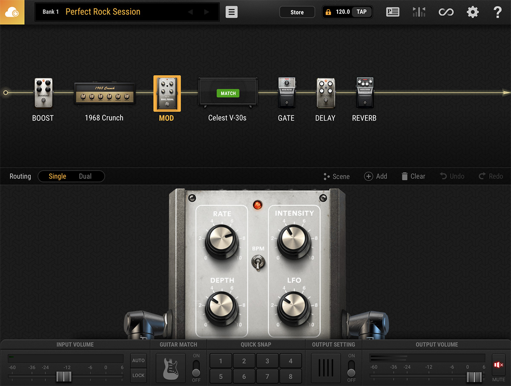Select the Celest V-30s cabinet

point(228,92)
